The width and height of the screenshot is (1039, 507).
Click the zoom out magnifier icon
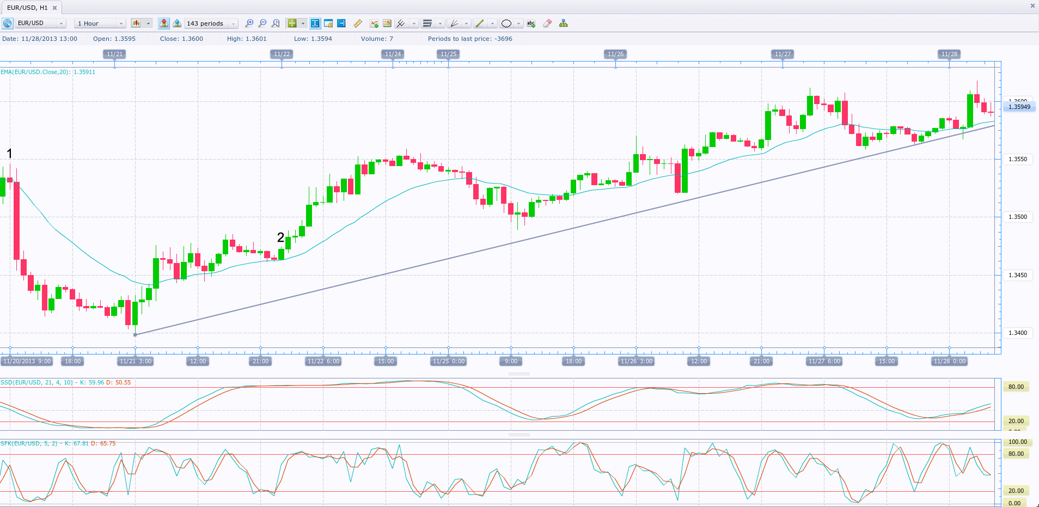[262, 23]
